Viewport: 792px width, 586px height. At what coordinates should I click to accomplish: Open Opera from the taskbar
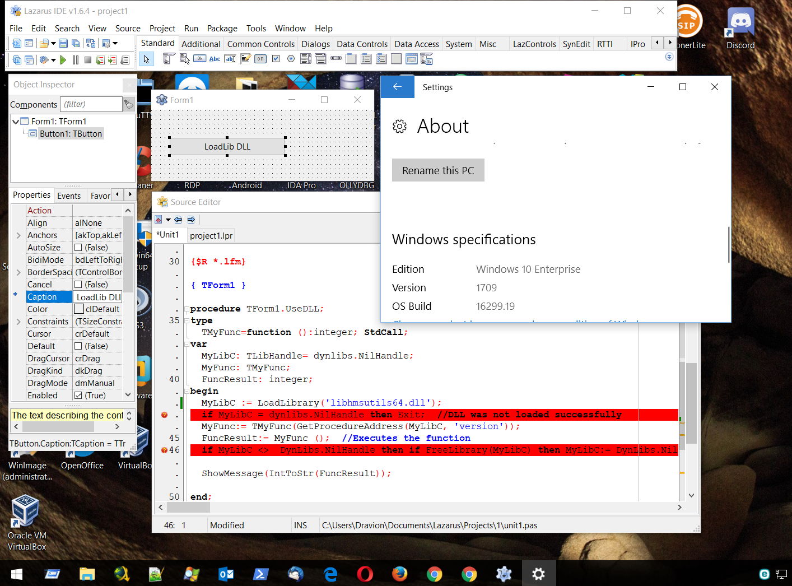tap(365, 574)
